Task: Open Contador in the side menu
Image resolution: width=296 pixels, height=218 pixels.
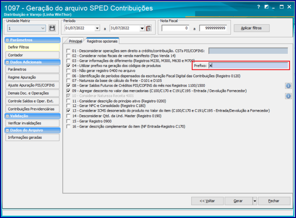Action: 33,55
